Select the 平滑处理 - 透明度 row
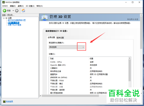The height and width of the screenshot is (106, 144). (89, 90)
